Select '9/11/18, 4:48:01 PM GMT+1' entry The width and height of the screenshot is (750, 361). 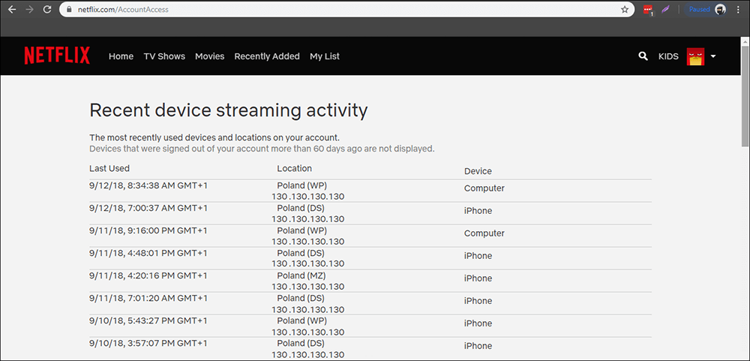pos(148,253)
